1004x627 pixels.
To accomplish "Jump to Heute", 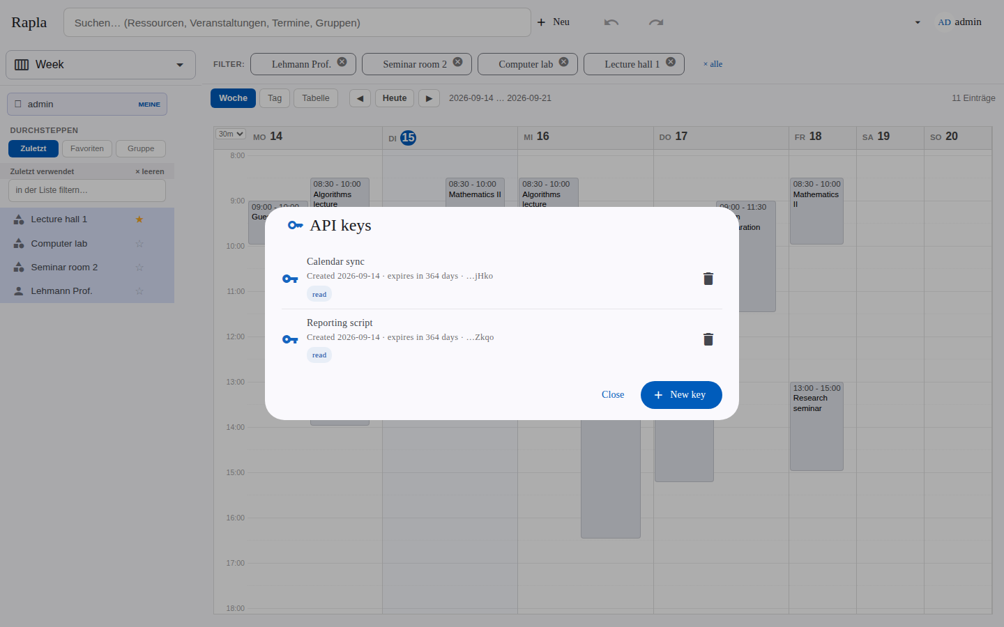I will click(395, 98).
